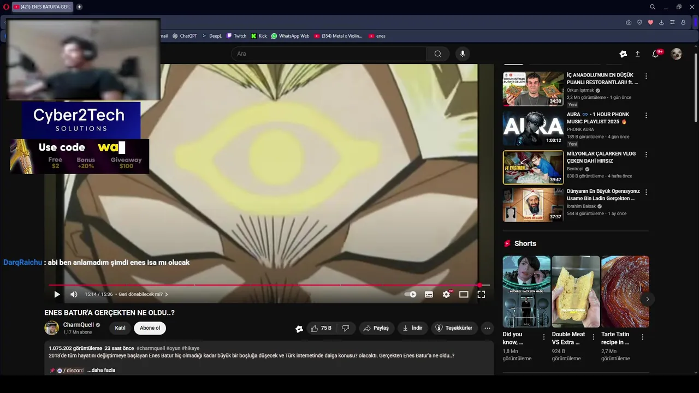Screen dimensions: 699x393
Task: Show the next Shorts with the arrow
Action: tap(647, 299)
